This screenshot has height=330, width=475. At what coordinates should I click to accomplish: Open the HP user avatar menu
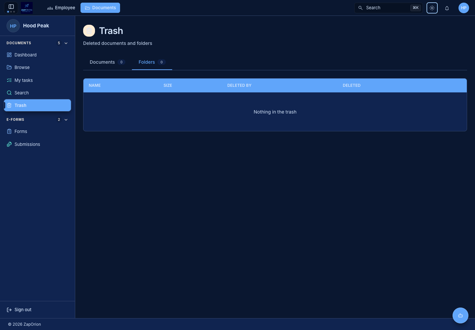pyautogui.click(x=464, y=8)
